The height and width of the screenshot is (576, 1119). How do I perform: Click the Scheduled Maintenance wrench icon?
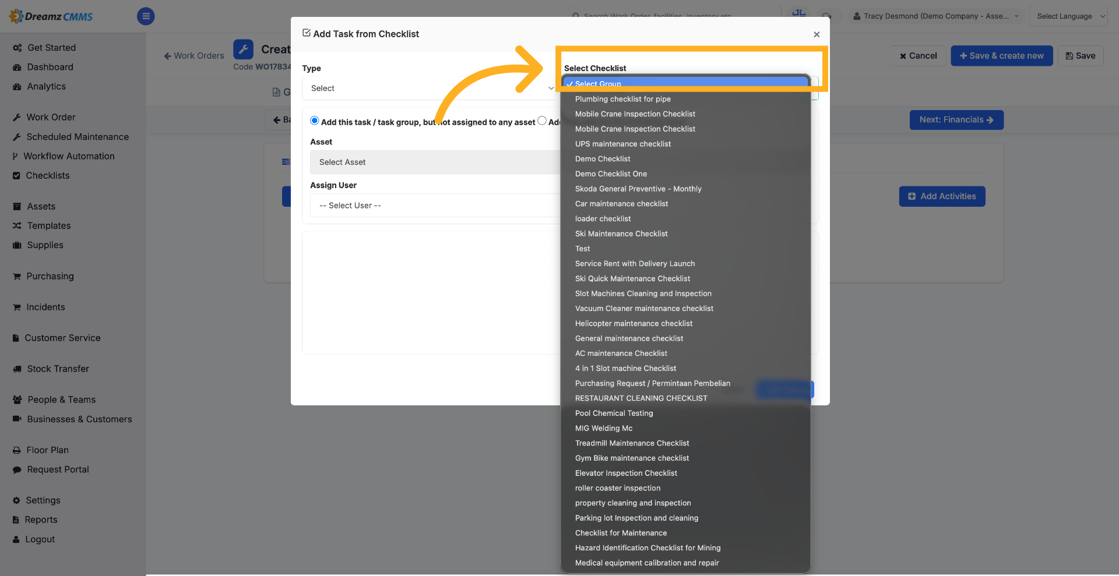(x=17, y=137)
